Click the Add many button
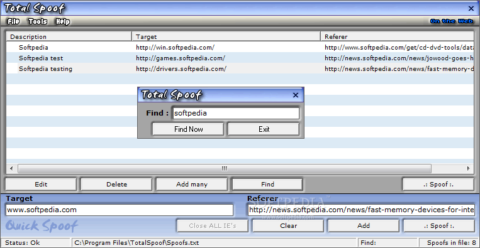480x248 pixels. pos(192,185)
